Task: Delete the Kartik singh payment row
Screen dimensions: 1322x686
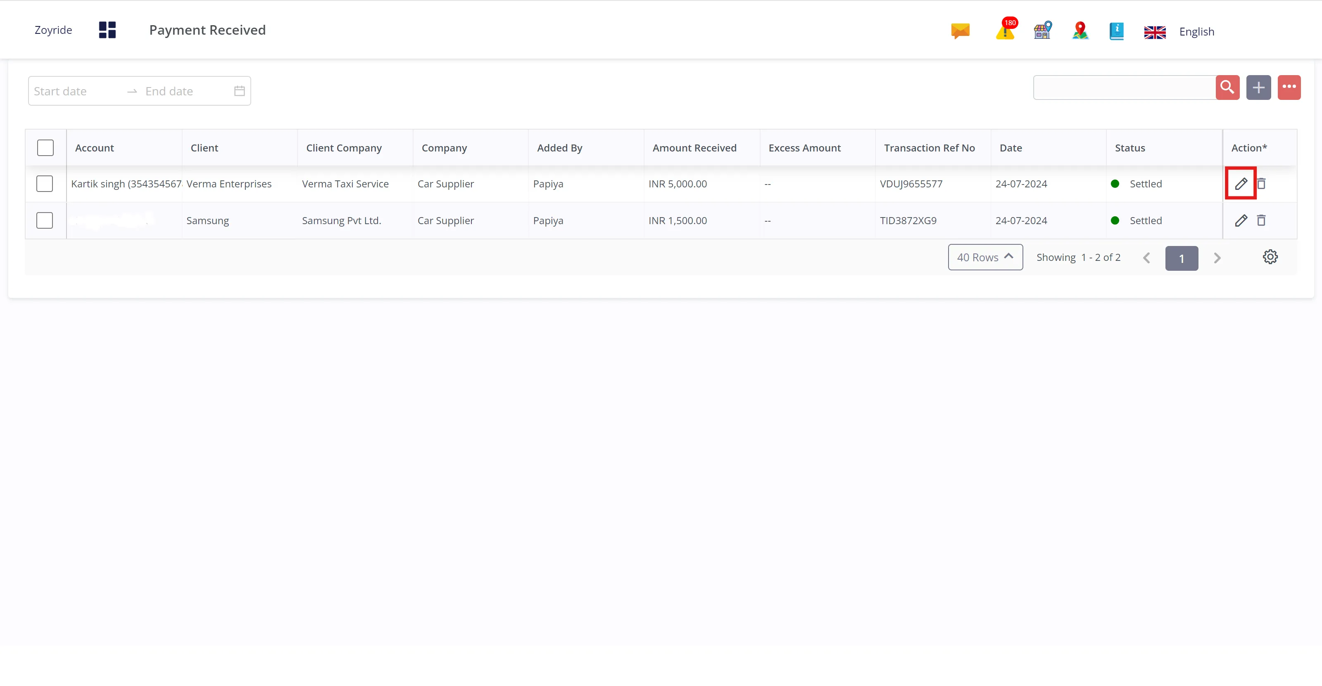Action: [x=1261, y=183]
